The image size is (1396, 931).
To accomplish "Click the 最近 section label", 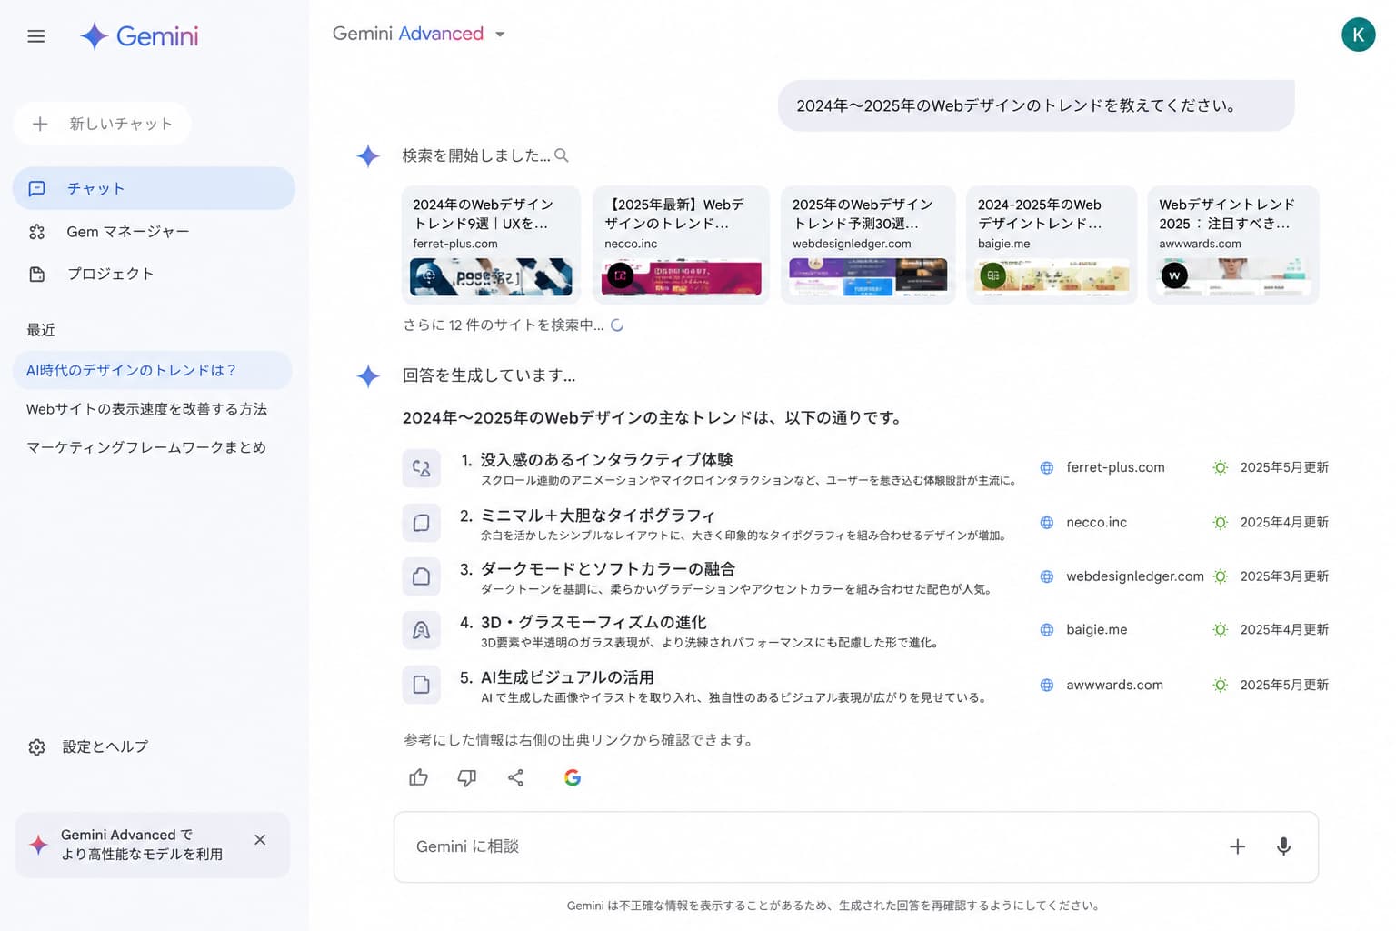I will pyautogui.click(x=41, y=330).
